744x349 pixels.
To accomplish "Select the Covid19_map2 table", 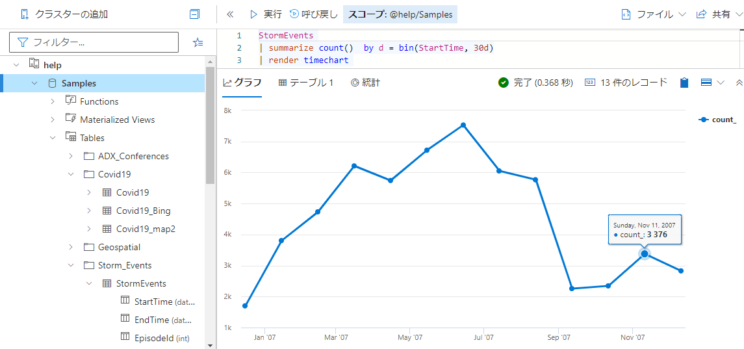I will pos(146,229).
